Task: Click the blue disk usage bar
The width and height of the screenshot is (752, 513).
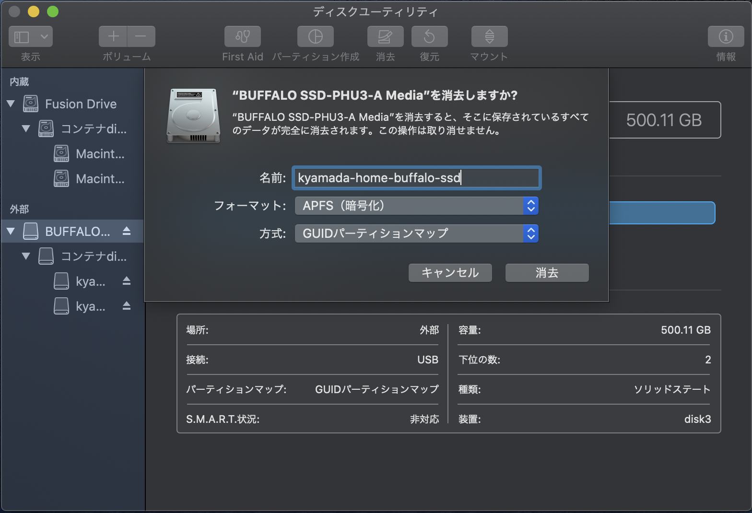Action: click(662, 213)
